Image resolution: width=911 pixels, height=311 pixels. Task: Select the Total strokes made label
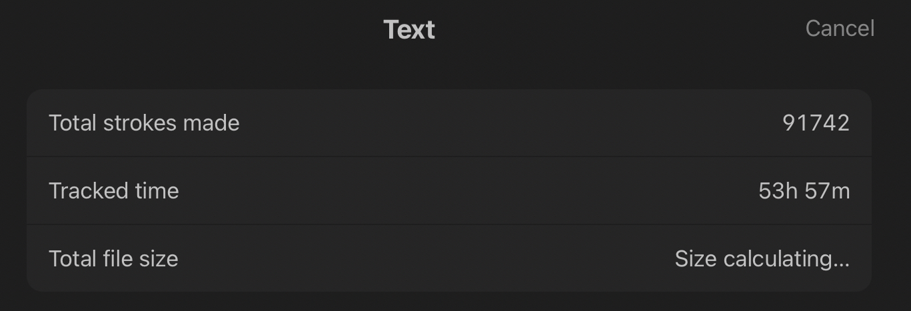(x=144, y=123)
